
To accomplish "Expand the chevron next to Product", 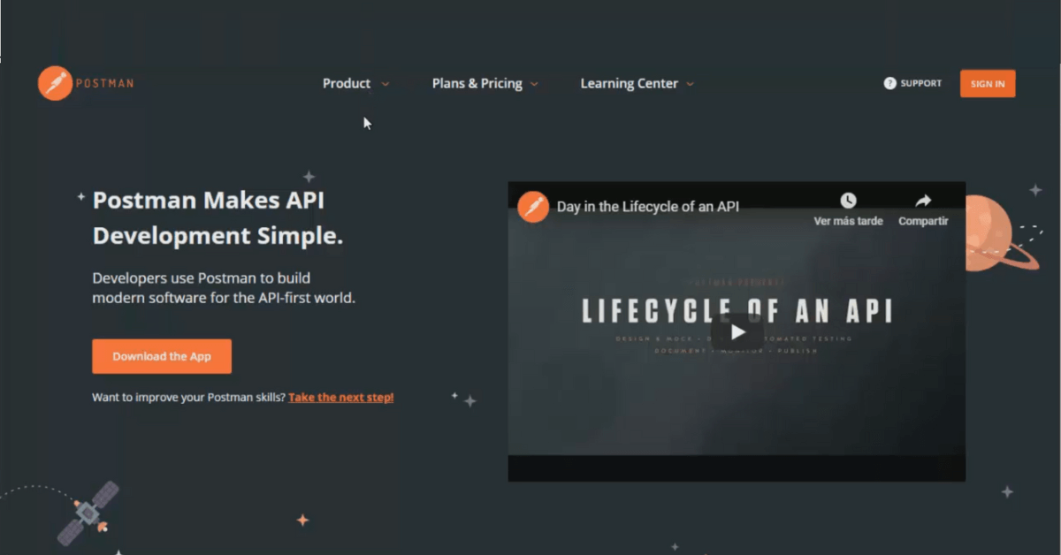I will (x=385, y=84).
